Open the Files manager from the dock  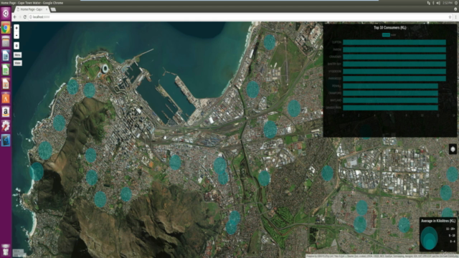tap(6, 42)
